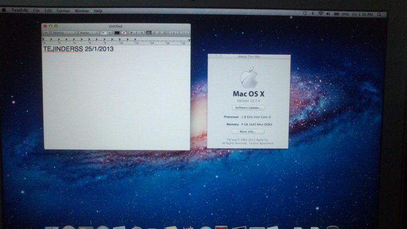The image size is (407, 229).
Task: Open the Wi-Fi menu bar icon
Action: click(321, 14)
